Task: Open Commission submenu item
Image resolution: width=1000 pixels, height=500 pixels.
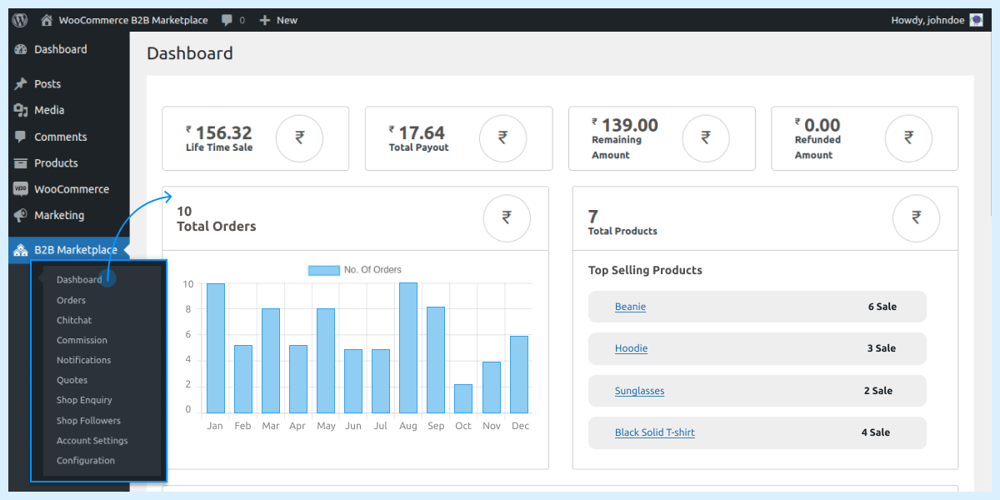Action: tap(82, 340)
